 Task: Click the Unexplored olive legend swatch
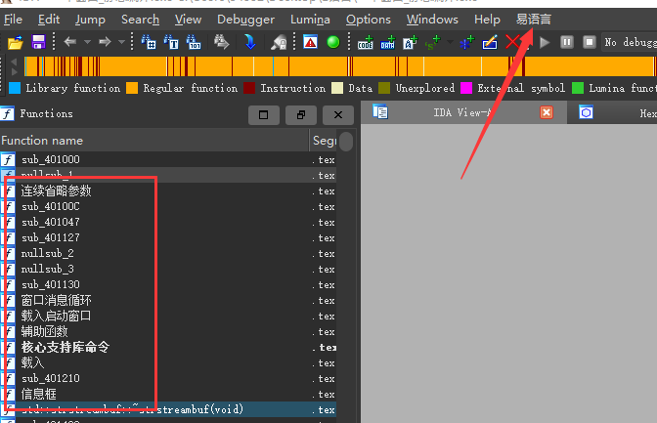tap(384, 88)
